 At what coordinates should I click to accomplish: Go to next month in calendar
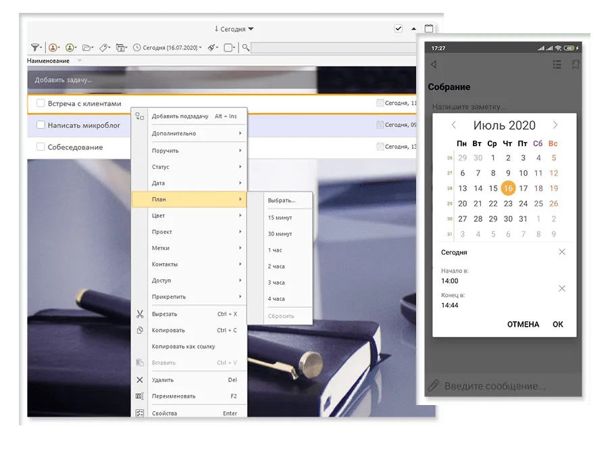[555, 125]
